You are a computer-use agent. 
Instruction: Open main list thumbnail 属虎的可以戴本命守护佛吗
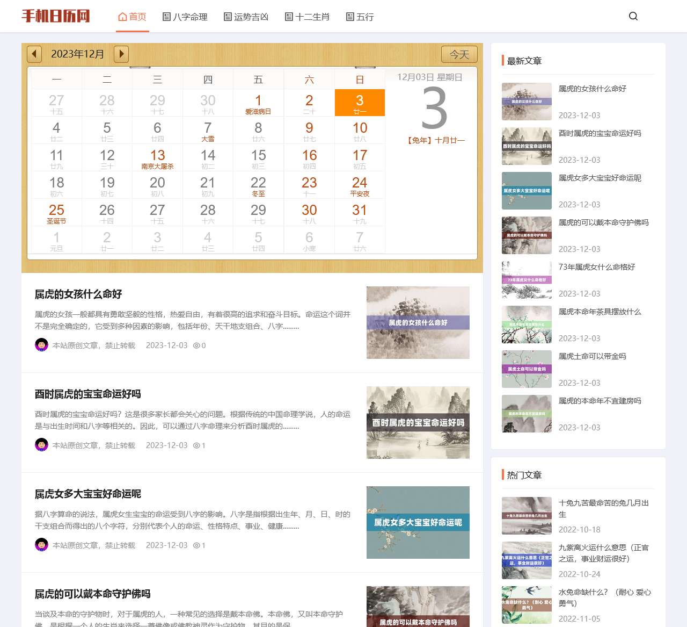(418, 607)
